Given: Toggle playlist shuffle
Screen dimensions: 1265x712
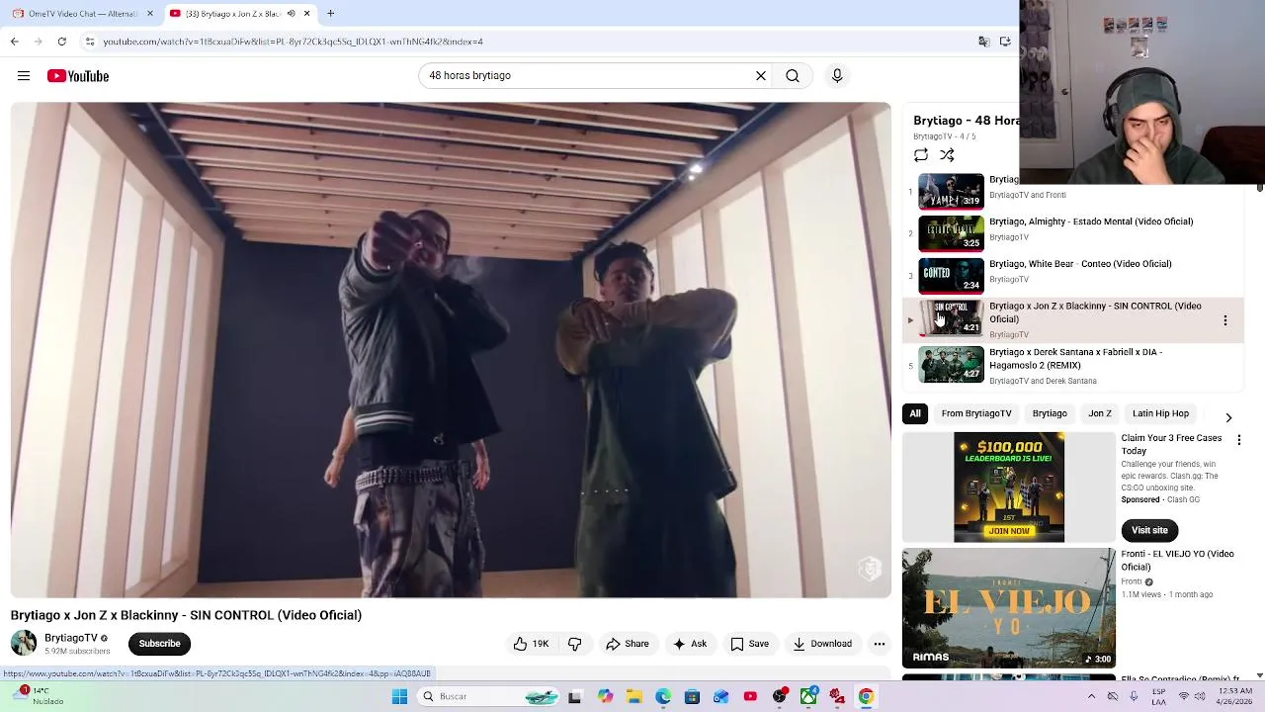Looking at the screenshot, I should point(947,155).
